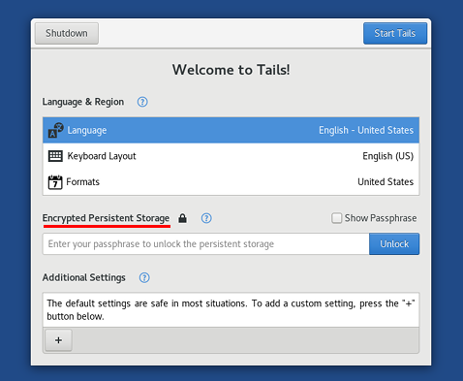Open help for Additional Settings
Image resolution: width=463 pixels, height=381 pixels.
(x=144, y=277)
